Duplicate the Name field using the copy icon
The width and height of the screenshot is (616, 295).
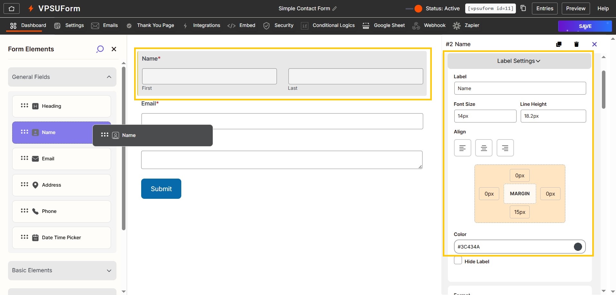click(559, 44)
